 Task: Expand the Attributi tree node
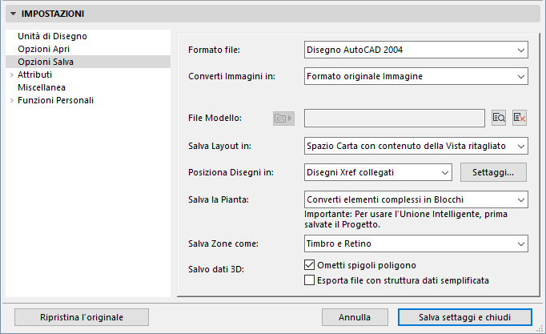point(11,74)
